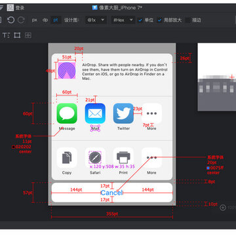Click the 26pt measurement label
236x236 pixels.
pos(185,58)
